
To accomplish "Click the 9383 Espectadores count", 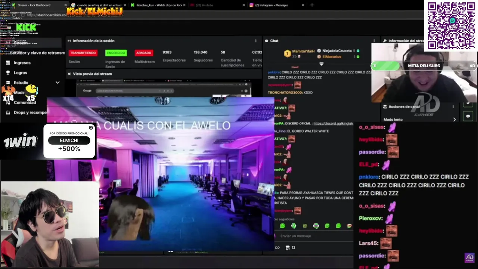I will point(167,52).
